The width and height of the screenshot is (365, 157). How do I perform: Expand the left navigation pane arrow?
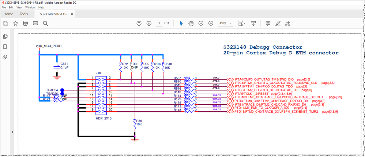(12, 132)
